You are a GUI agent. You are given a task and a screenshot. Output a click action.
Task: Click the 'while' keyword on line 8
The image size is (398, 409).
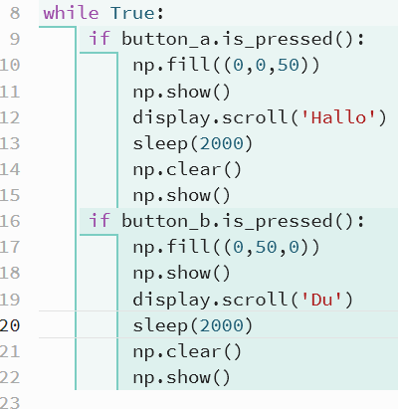click(x=71, y=13)
